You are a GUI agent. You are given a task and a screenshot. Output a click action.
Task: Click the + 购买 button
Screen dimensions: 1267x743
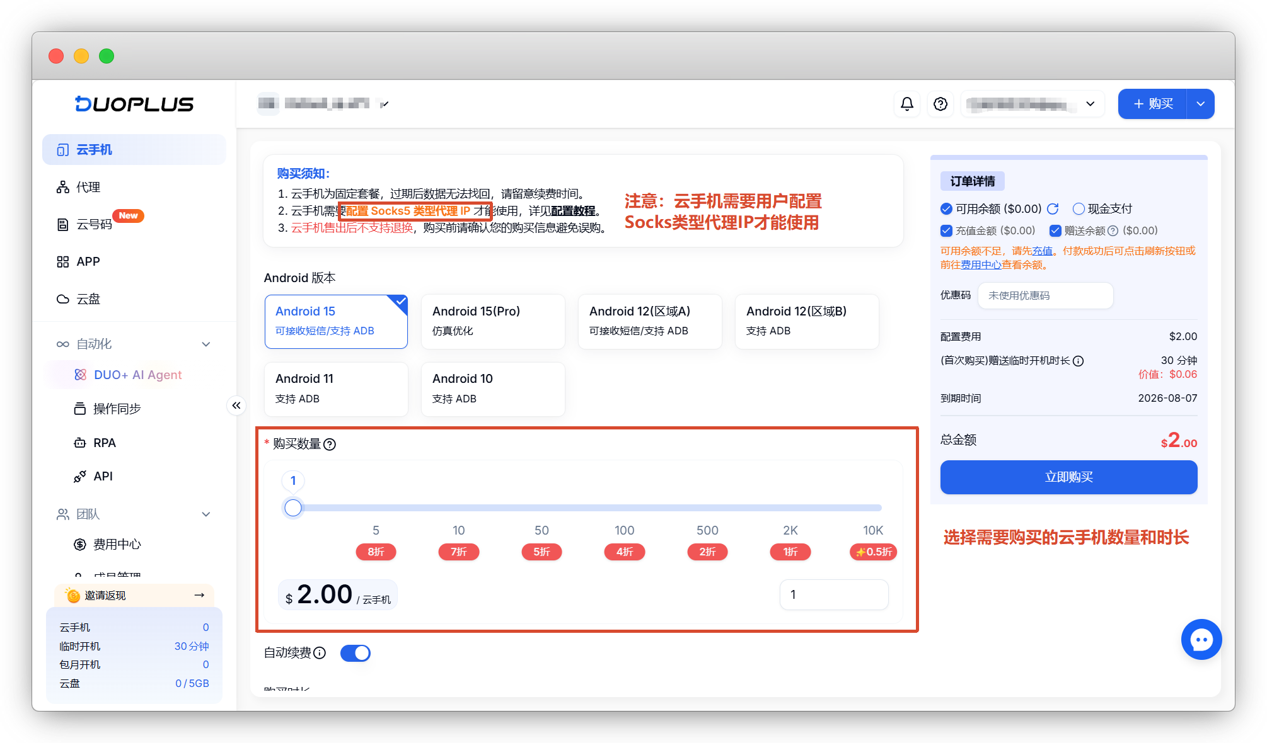[1153, 104]
